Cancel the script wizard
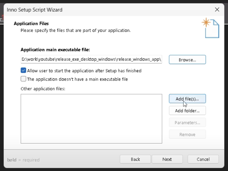228x171 pixels. [203, 159]
